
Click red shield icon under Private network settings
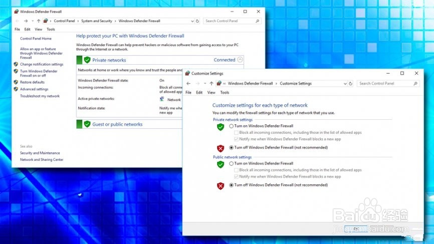221,149
